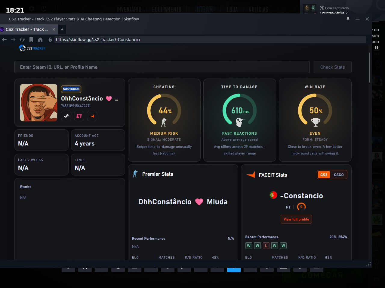The height and width of the screenshot is (288, 385).
Task: Switch FACEIT Stats to CSGO
Action: tap(339, 175)
